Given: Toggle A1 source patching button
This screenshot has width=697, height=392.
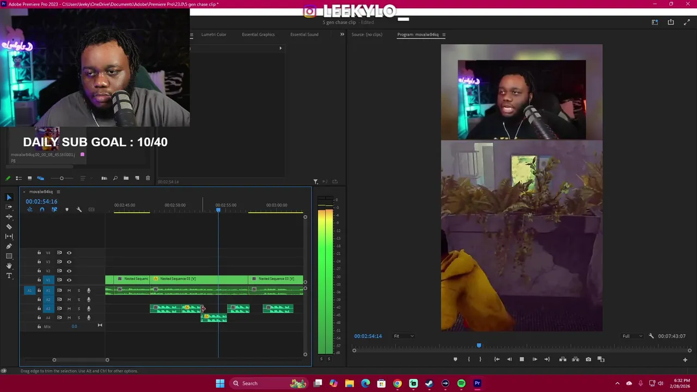Looking at the screenshot, I should tap(29, 290).
